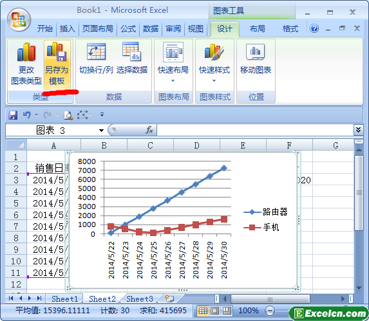
Task: Go to next sheet navigation arrow
Action: pyautogui.click(x=30, y=298)
